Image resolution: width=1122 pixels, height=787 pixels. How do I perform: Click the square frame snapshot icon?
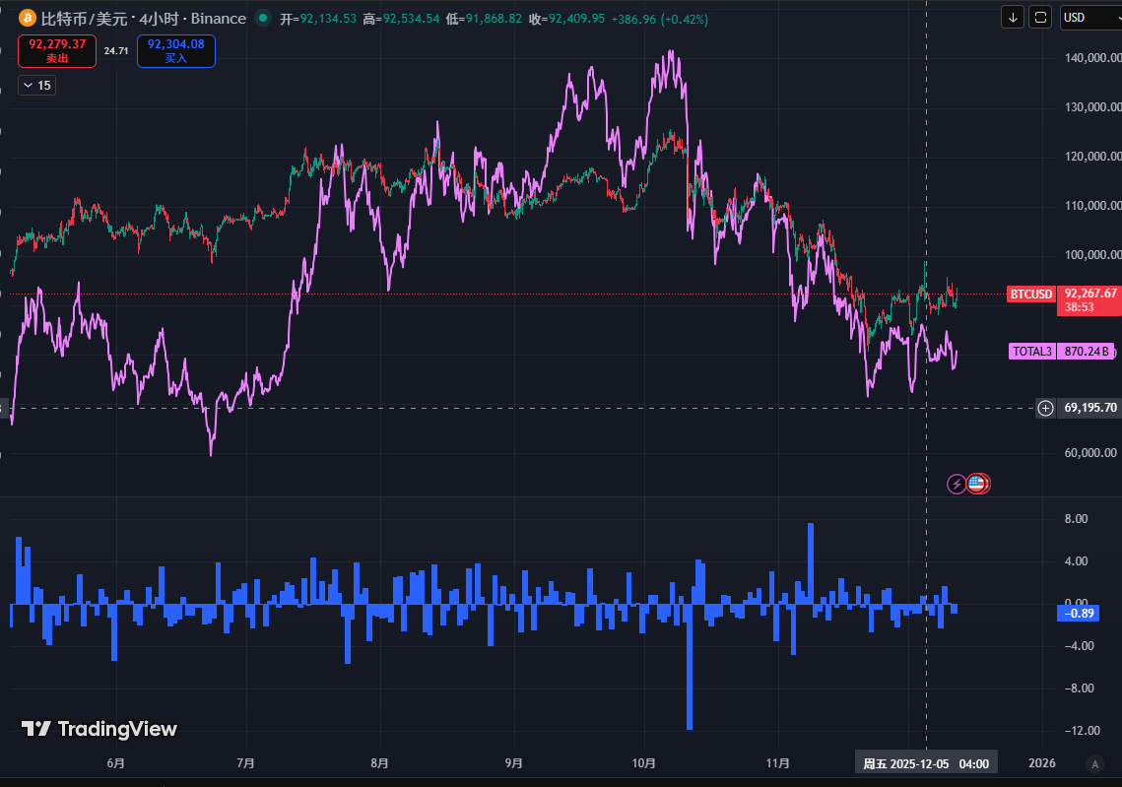(x=1040, y=18)
